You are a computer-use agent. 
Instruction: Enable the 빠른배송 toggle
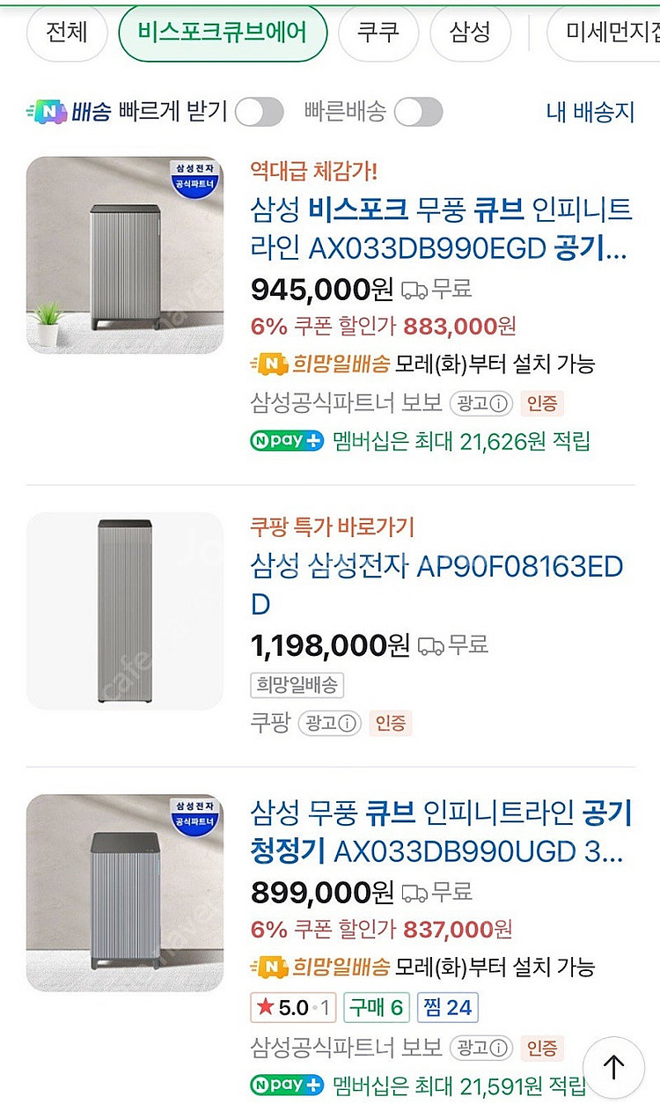pyautogui.click(x=418, y=112)
